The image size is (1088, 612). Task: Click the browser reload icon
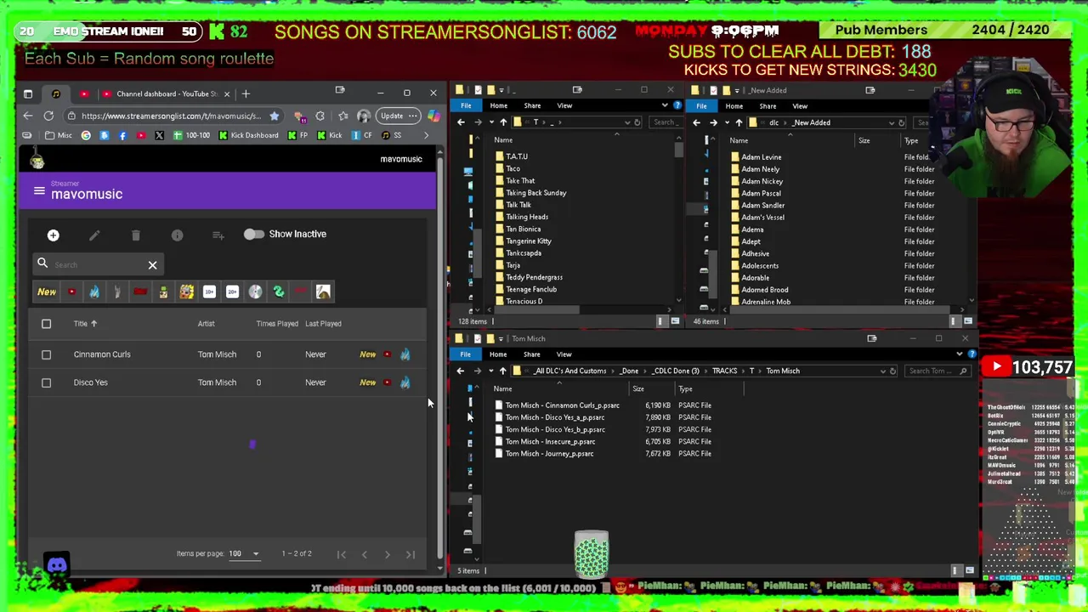48,116
